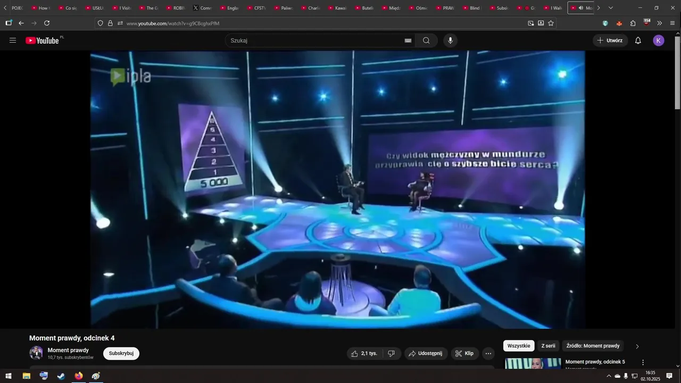Show more toolbar tools overflow chevrons
The width and height of the screenshot is (681, 383).
660,23
